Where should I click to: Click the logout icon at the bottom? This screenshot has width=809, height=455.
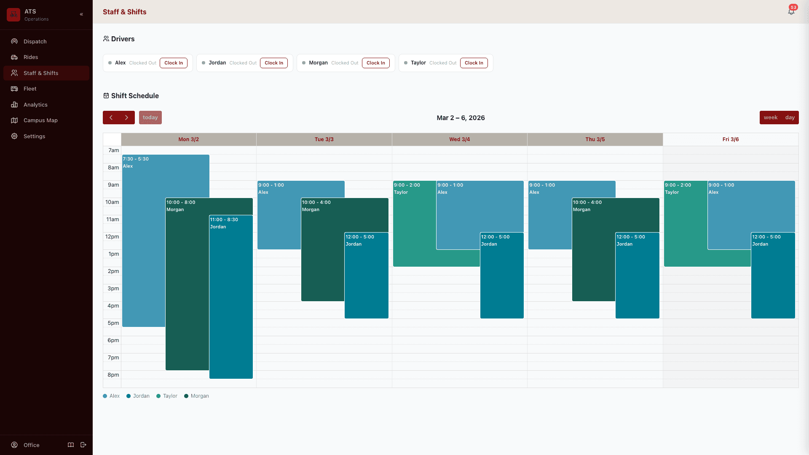point(83,445)
